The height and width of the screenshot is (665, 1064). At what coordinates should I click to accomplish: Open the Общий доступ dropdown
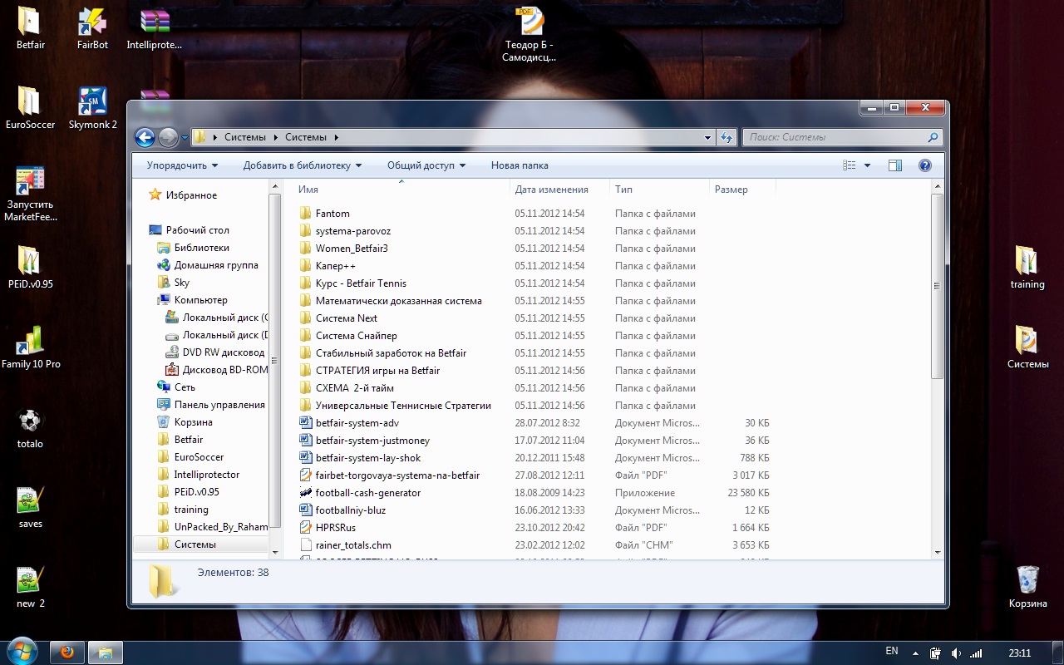pos(426,165)
